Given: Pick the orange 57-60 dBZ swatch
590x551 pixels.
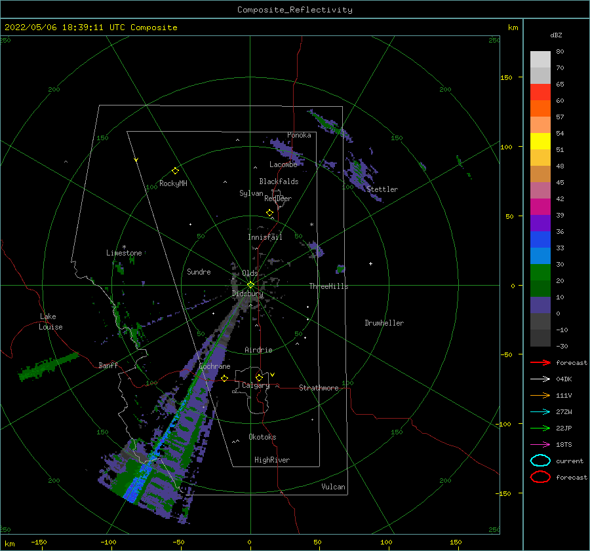Looking at the screenshot, I should tap(540, 109).
